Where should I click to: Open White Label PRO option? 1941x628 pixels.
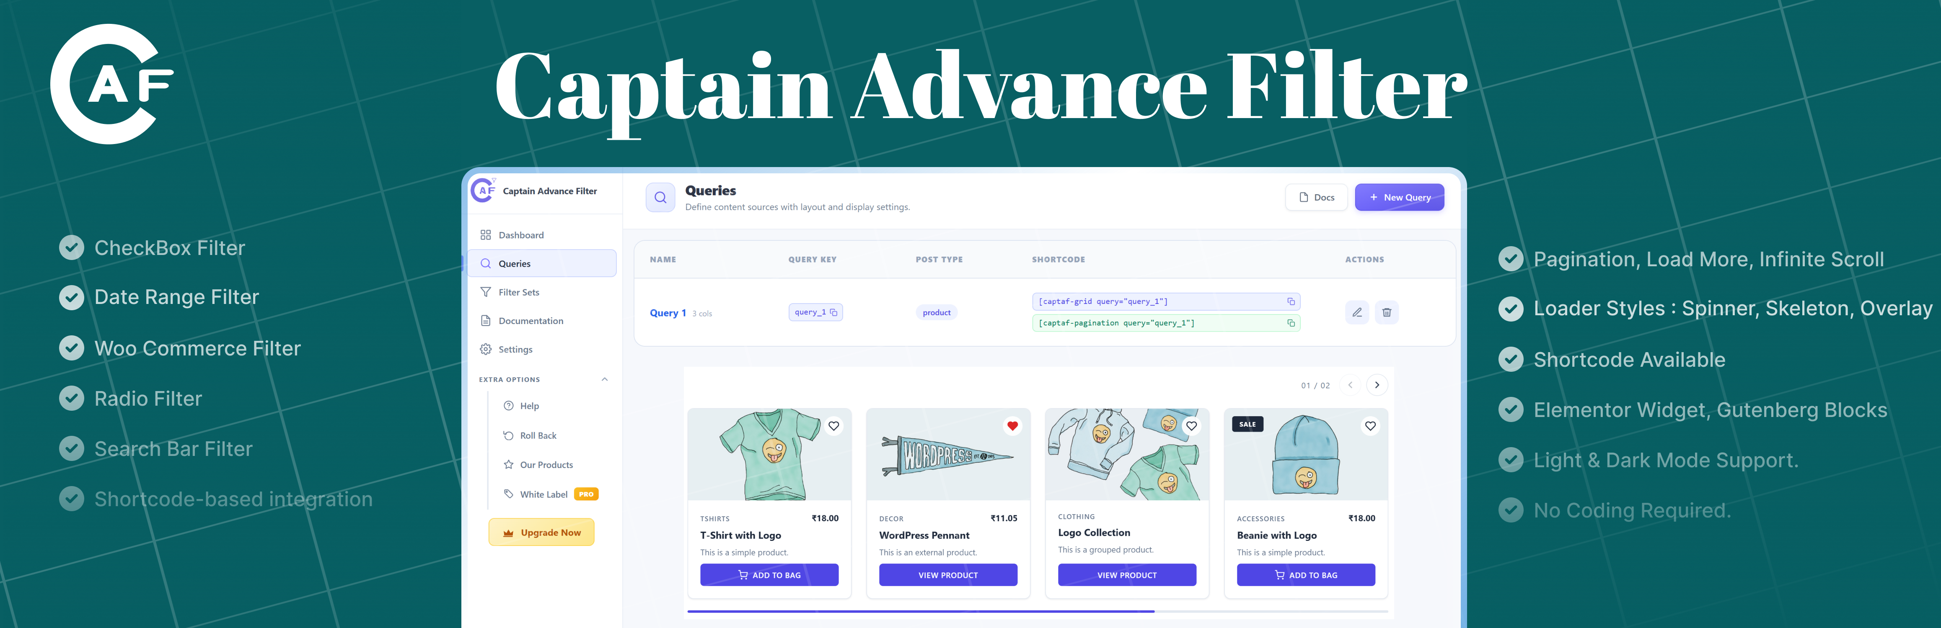click(551, 494)
